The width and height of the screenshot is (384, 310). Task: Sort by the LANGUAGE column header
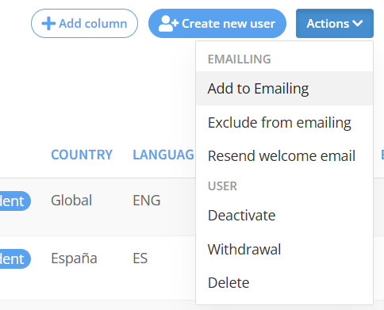point(163,155)
